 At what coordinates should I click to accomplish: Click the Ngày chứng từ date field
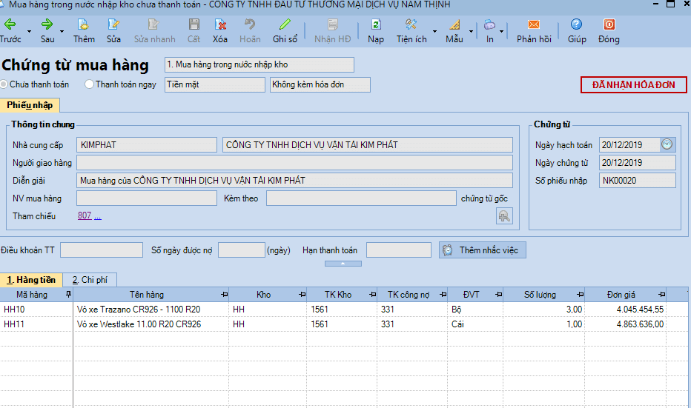(x=637, y=162)
